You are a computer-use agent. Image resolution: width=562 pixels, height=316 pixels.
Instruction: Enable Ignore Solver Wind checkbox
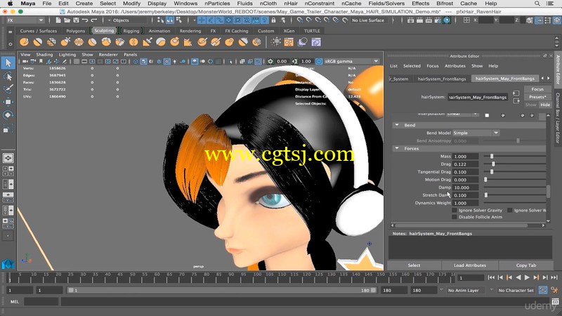[x=510, y=210]
